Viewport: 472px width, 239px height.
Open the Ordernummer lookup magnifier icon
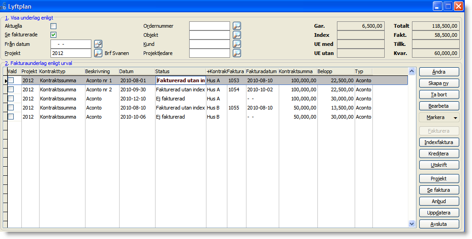(237, 26)
